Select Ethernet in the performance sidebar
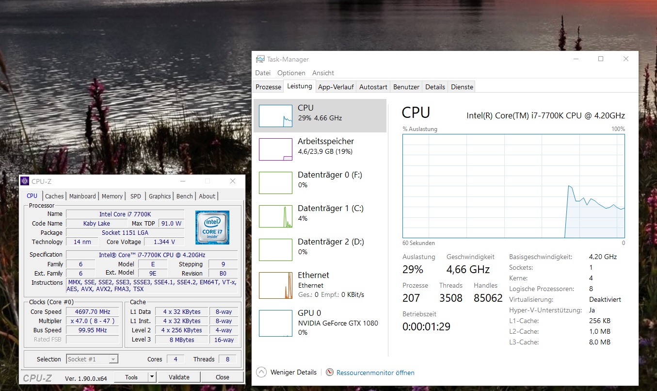 point(320,285)
